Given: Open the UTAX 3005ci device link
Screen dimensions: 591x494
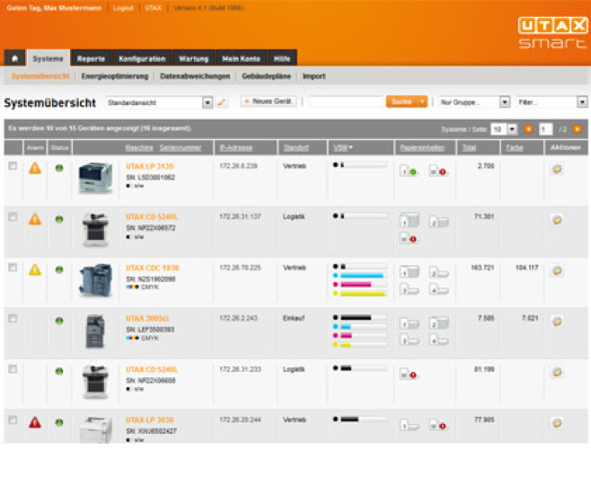Looking at the screenshot, I should click(x=147, y=319).
